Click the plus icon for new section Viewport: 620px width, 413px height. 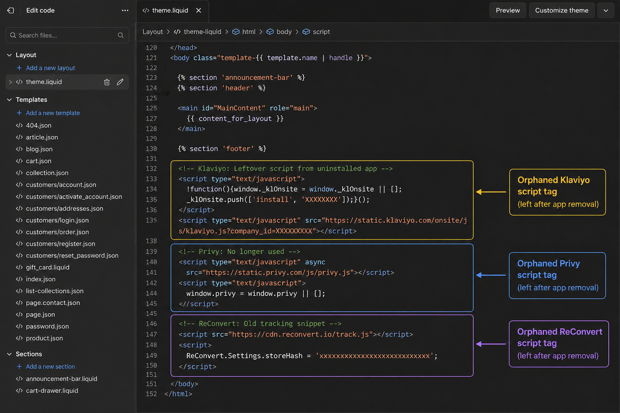(x=19, y=366)
